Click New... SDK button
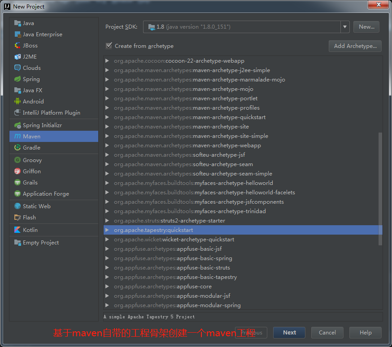 pos(366,27)
